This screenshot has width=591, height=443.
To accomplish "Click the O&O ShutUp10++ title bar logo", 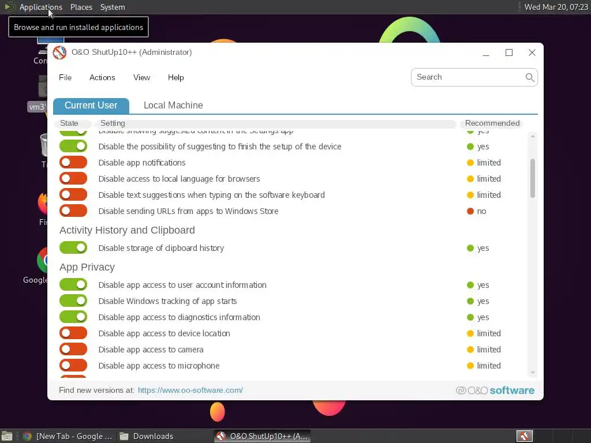I will coord(59,52).
